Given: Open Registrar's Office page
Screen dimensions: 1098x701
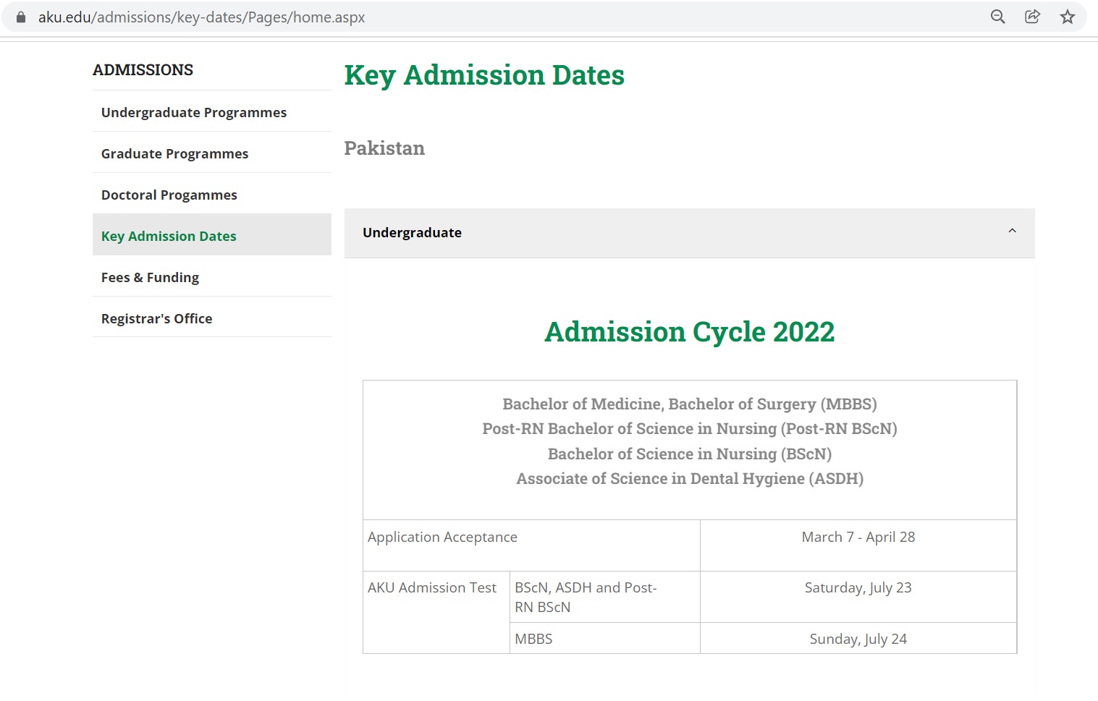Looking at the screenshot, I should (156, 318).
